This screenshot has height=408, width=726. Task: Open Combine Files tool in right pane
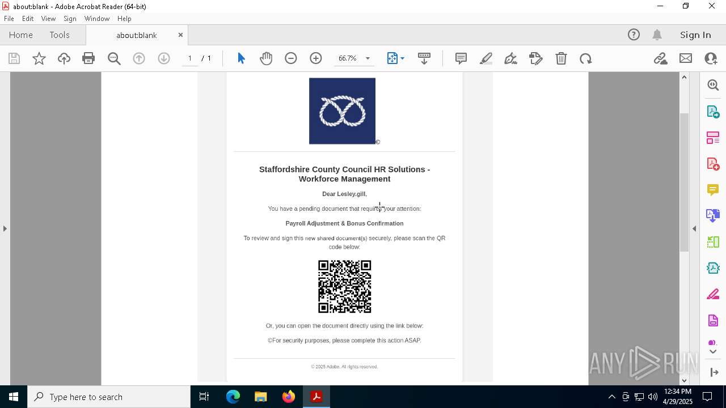(x=713, y=215)
